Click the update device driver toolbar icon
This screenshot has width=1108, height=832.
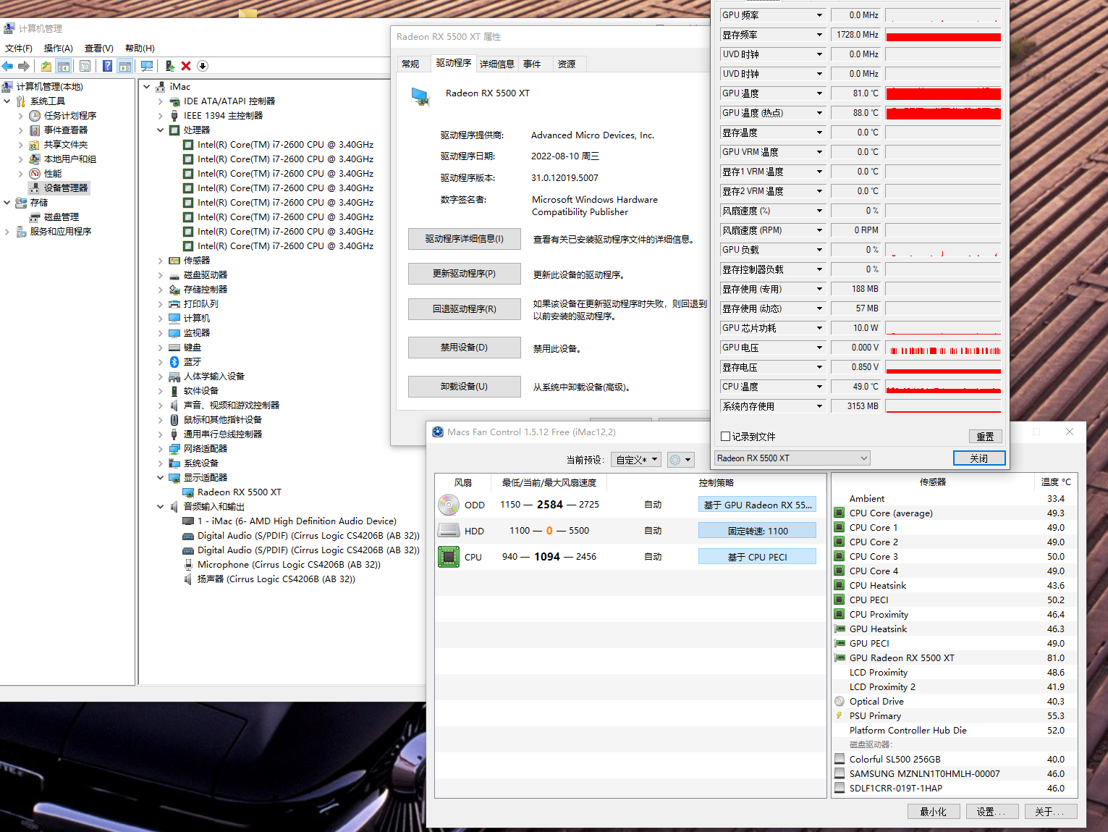click(170, 66)
